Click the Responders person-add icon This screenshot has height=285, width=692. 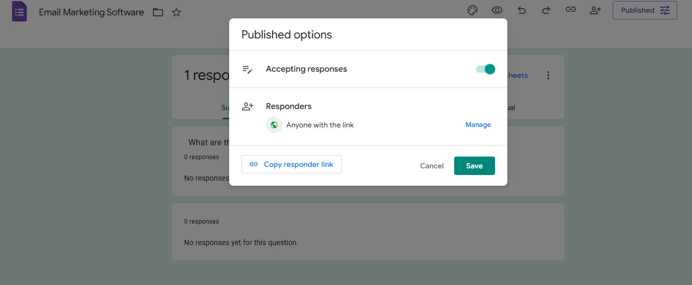[248, 106]
